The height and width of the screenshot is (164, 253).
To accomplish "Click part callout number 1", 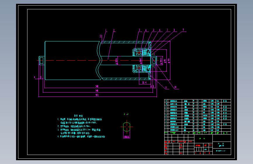I will (x=106, y=30).
